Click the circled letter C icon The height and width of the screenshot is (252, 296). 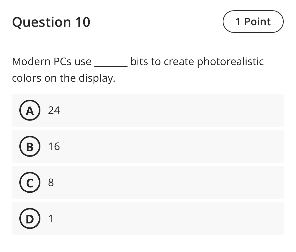[30, 183]
